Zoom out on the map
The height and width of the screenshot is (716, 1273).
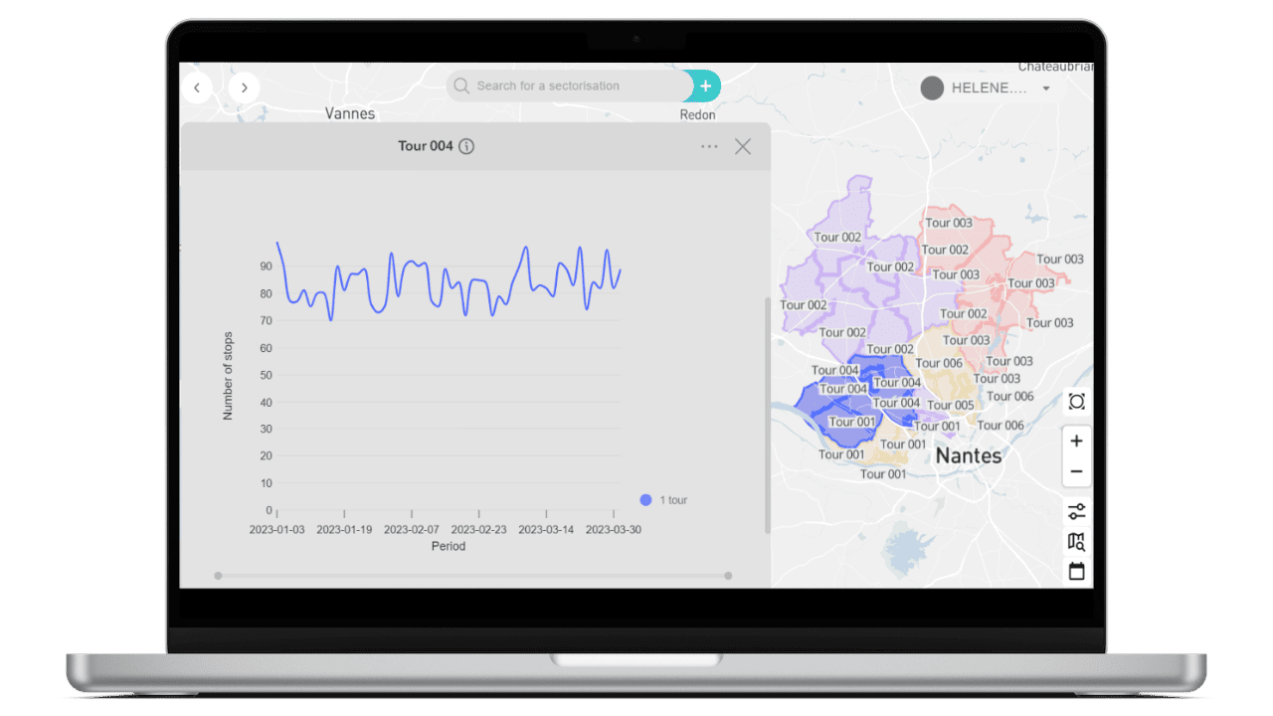coord(1076,471)
